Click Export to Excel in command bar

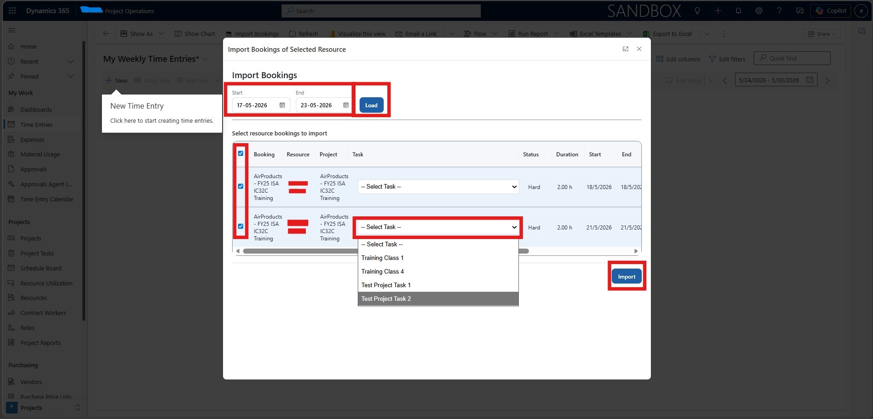point(667,34)
